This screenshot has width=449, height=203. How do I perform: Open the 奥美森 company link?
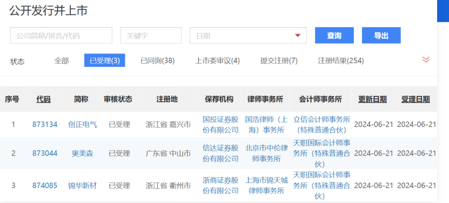pyautogui.click(x=83, y=153)
